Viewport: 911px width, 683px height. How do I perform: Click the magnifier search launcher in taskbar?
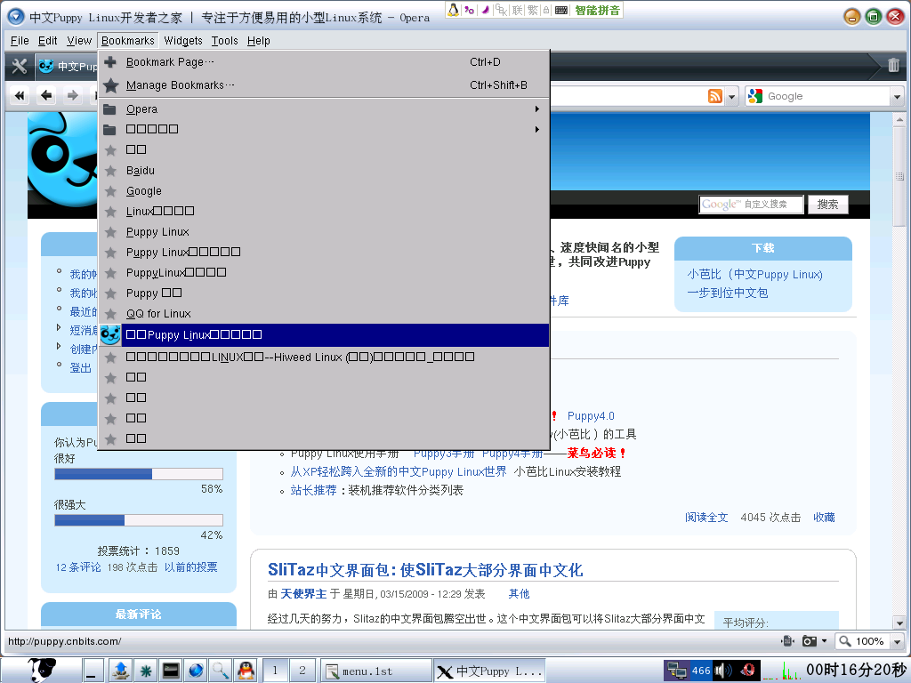pyautogui.click(x=221, y=671)
